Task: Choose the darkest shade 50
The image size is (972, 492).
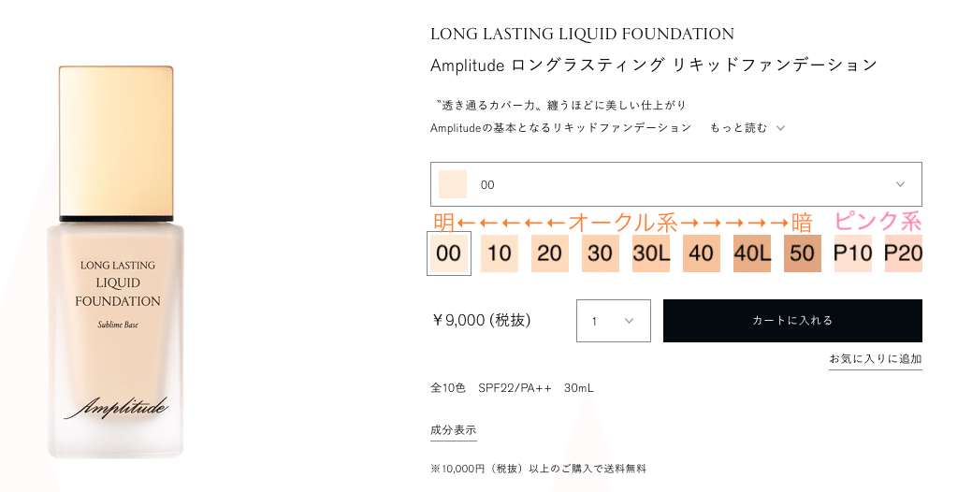Action: [803, 253]
